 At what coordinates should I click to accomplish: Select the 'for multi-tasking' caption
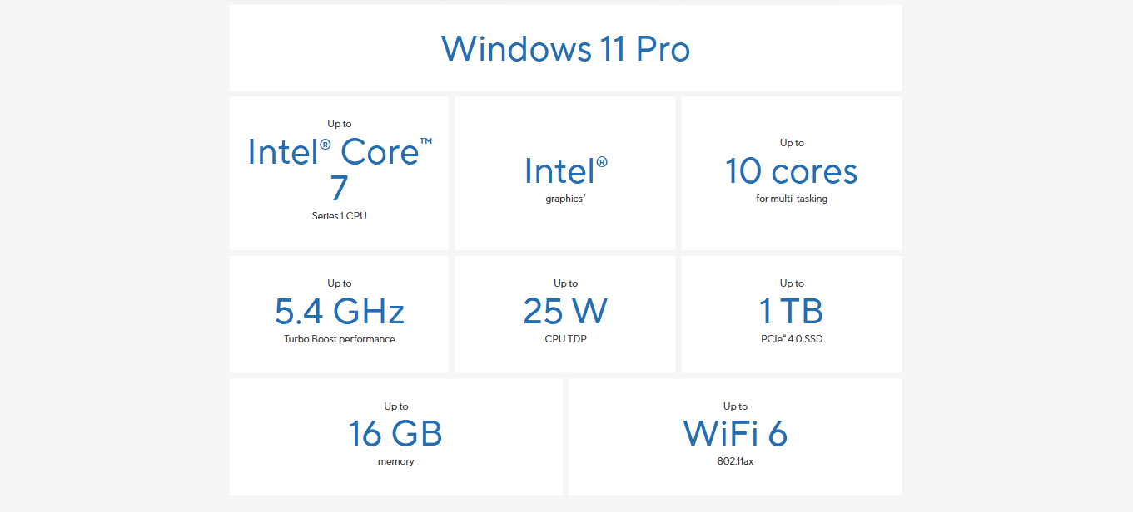tap(792, 199)
